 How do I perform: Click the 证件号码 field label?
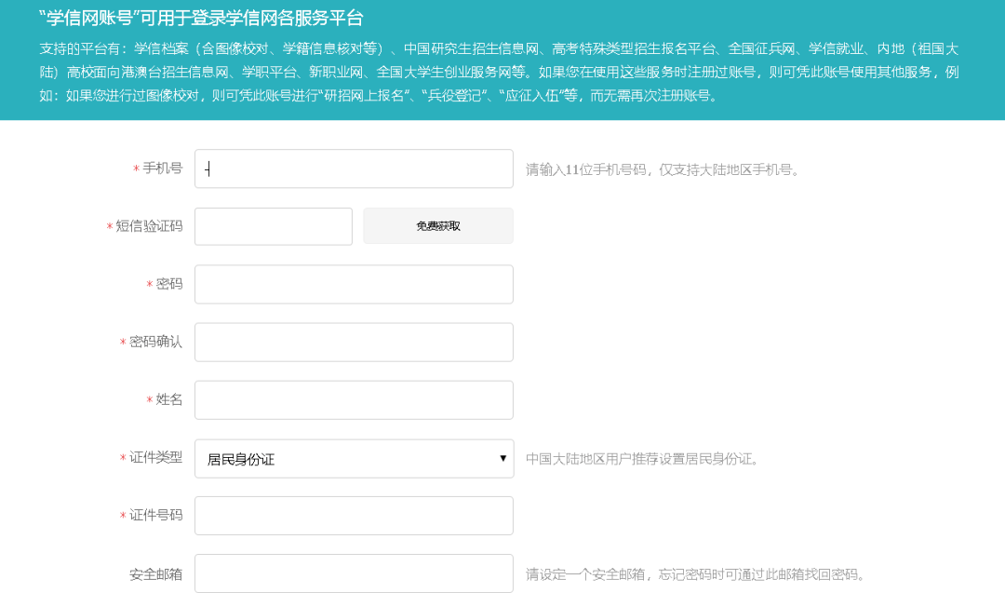click(155, 515)
